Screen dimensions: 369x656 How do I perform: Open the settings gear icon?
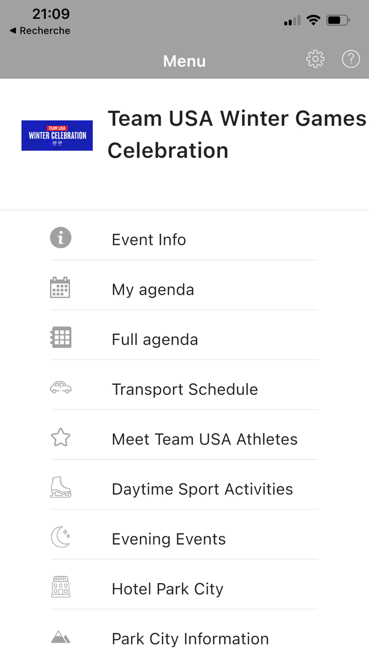(x=315, y=59)
